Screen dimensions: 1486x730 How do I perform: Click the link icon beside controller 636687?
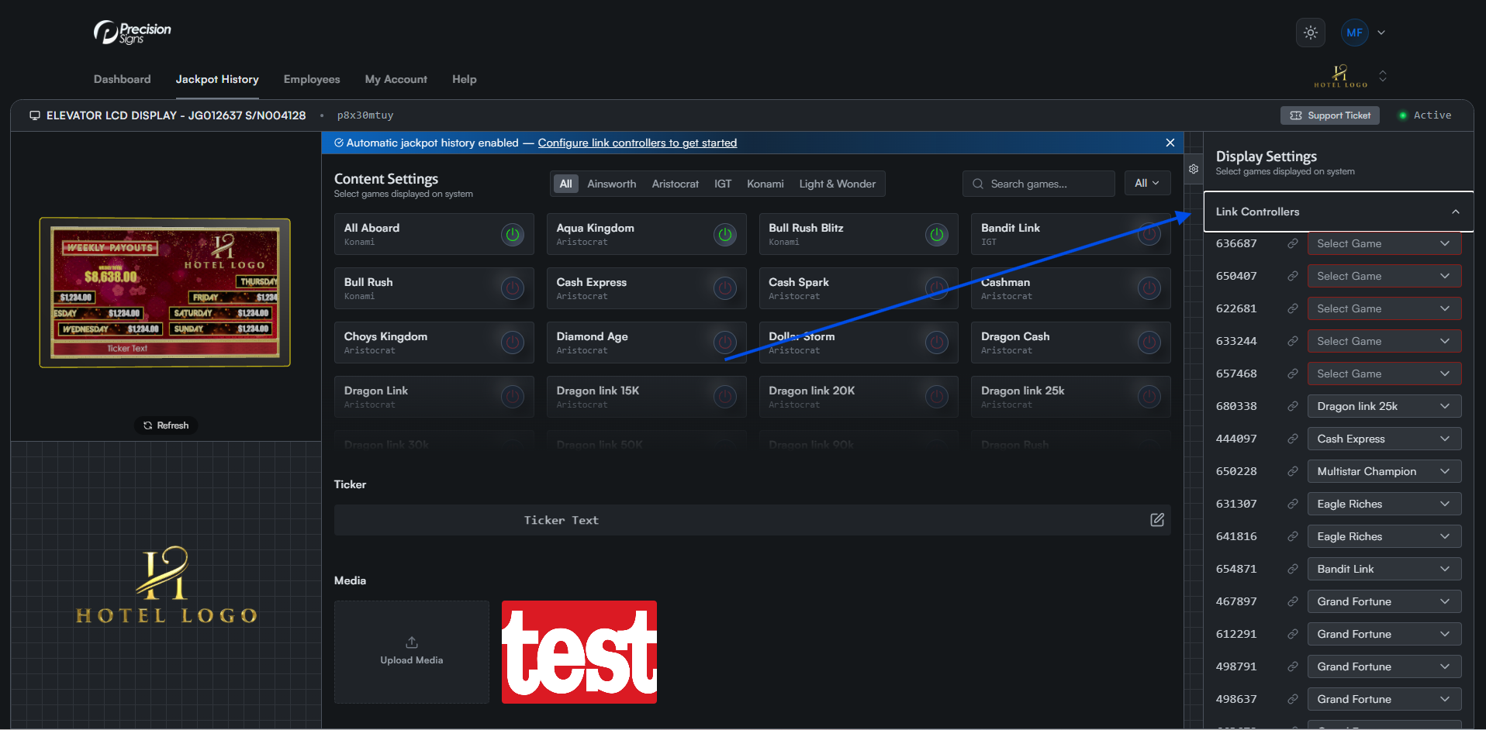[1292, 243]
